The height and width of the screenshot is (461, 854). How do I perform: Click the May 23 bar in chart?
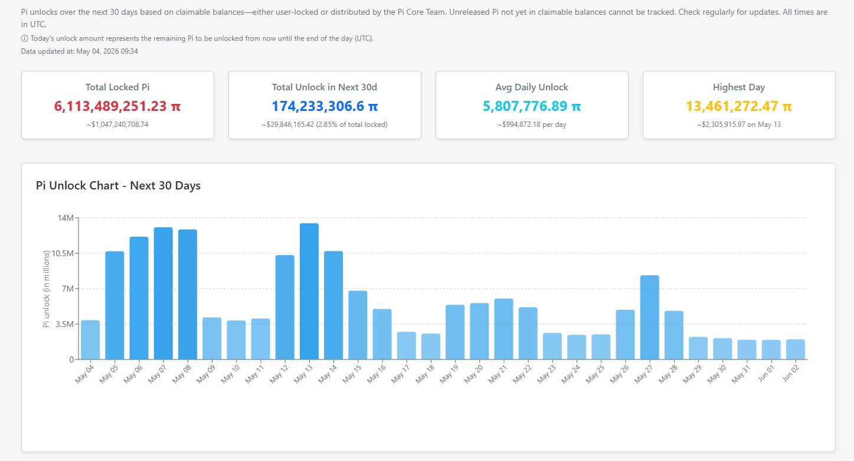pyautogui.click(x=552, y=346)
